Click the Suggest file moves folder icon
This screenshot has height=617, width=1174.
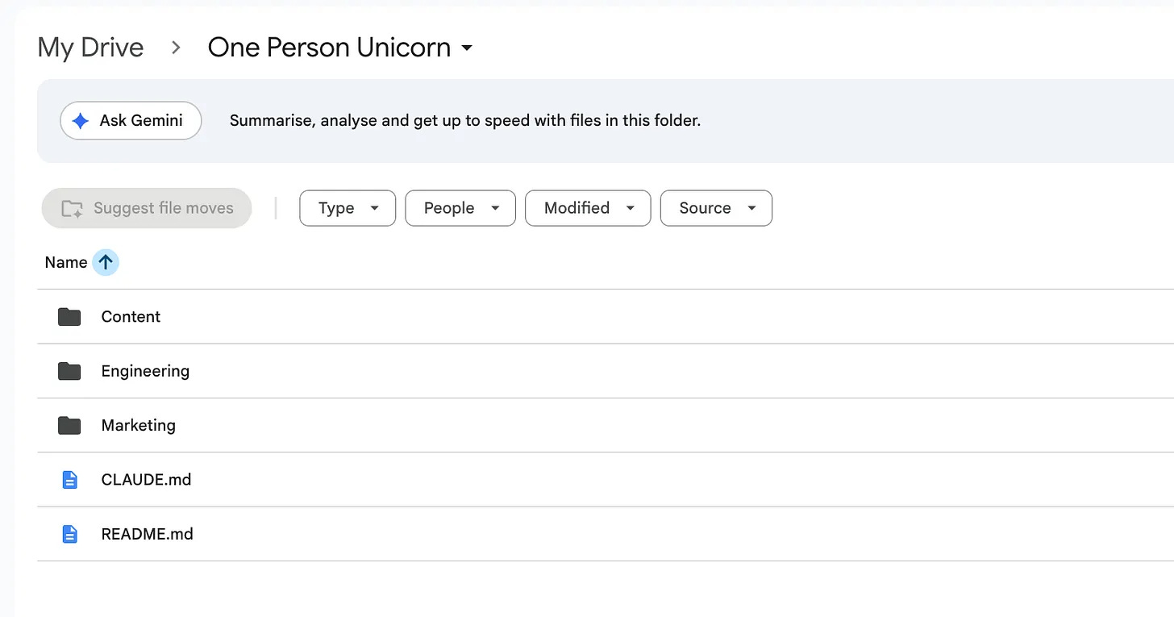coord(73,209)
